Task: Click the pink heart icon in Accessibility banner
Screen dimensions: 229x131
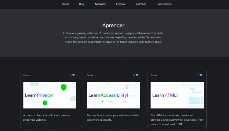Action: [x=134, y=96]
